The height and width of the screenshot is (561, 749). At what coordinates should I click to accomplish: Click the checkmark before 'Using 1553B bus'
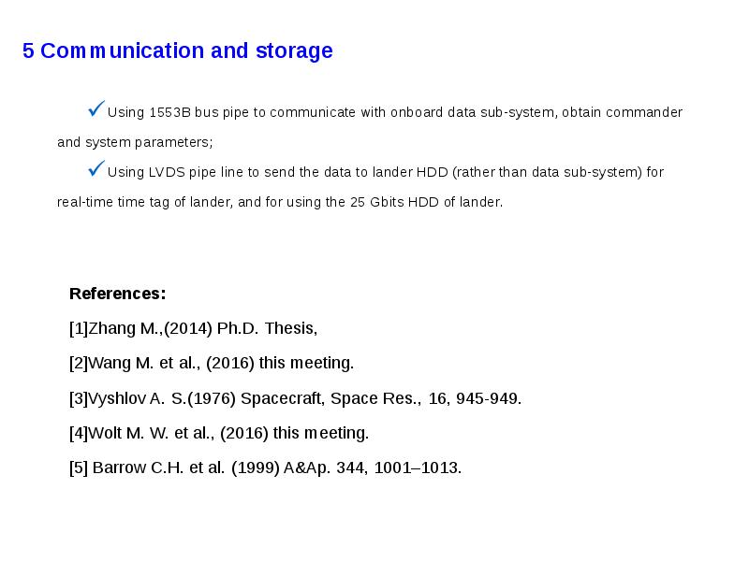point(95,110)
